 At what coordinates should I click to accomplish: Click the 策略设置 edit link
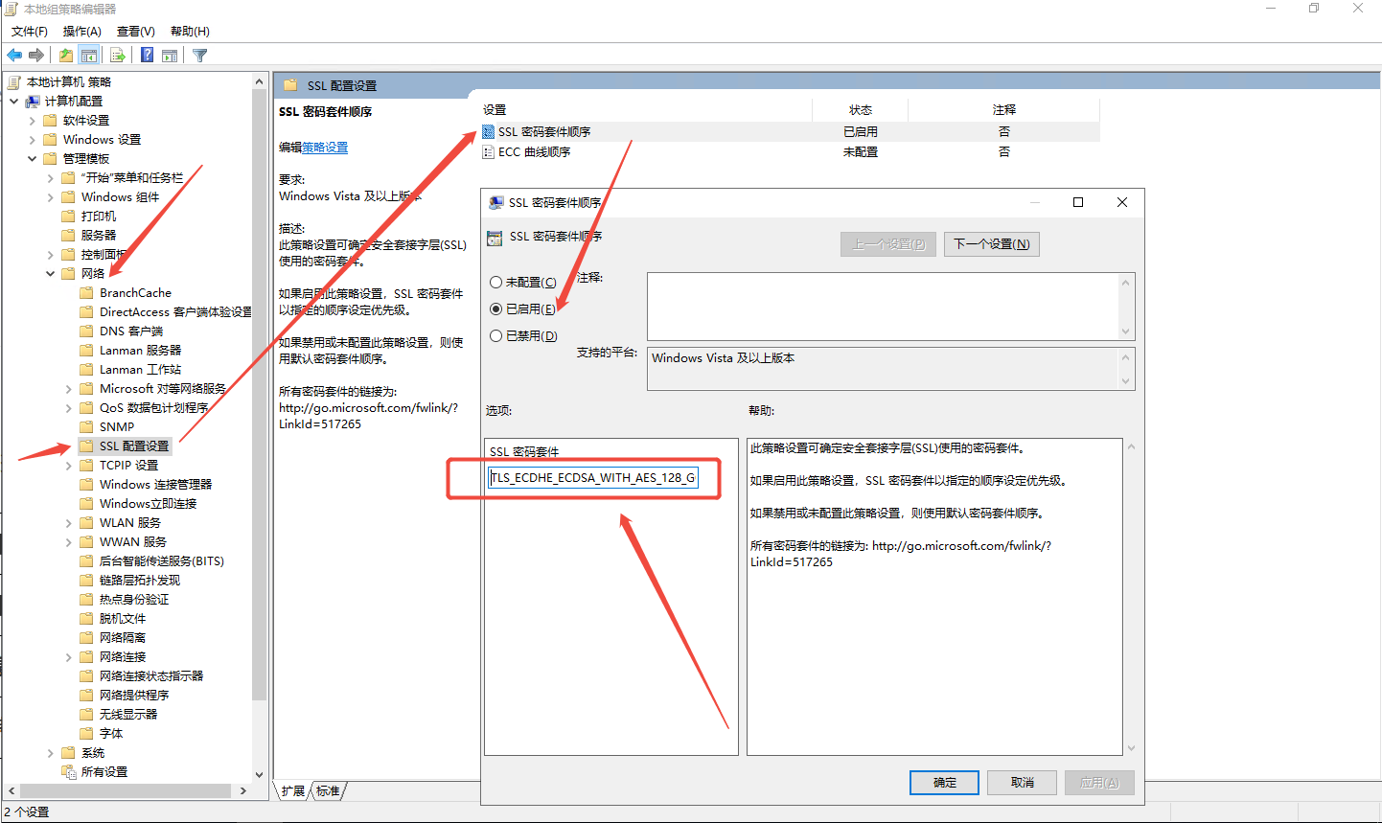pyautogui.click(x=325, y=148)
